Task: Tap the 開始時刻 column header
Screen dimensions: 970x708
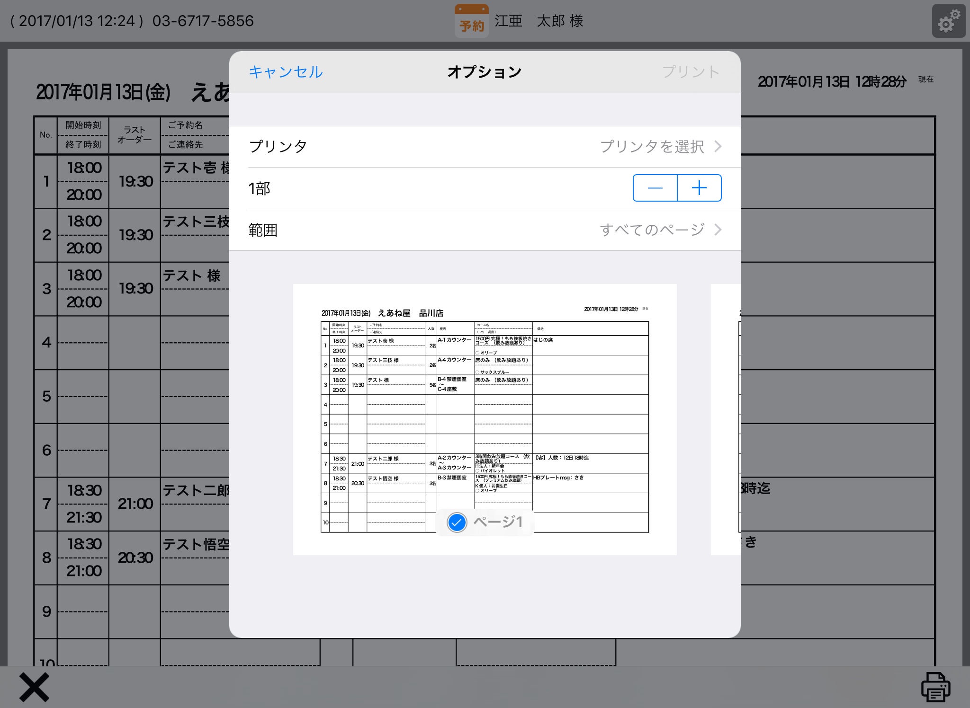Action: click(83, 125)
